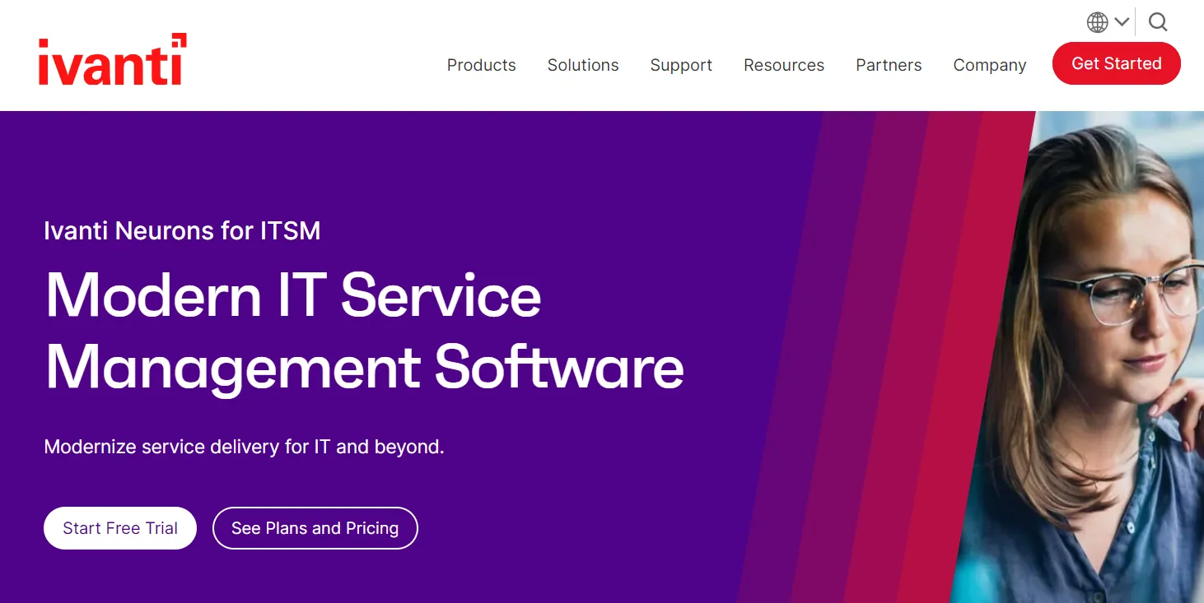Open the Company menu
Viewport: 1204px width, 603px height.
(990, 65)
